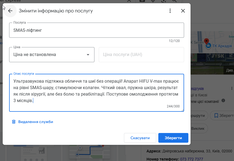Select the text-area resize handle corner

click(182, 110)
